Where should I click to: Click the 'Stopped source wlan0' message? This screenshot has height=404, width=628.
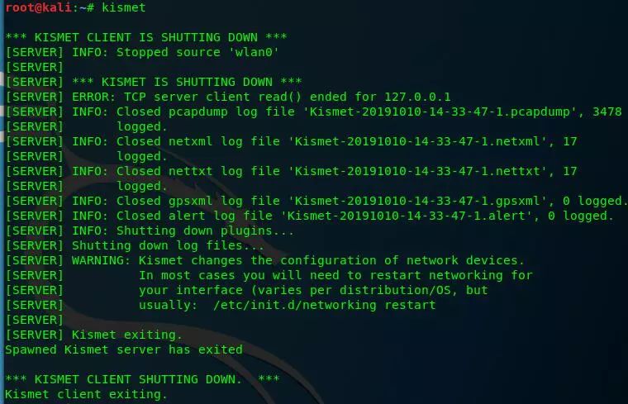(197, 52)
